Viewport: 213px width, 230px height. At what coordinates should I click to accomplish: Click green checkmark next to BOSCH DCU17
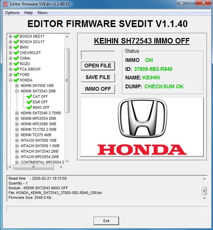pyautogui.click(x=16, y=42)
